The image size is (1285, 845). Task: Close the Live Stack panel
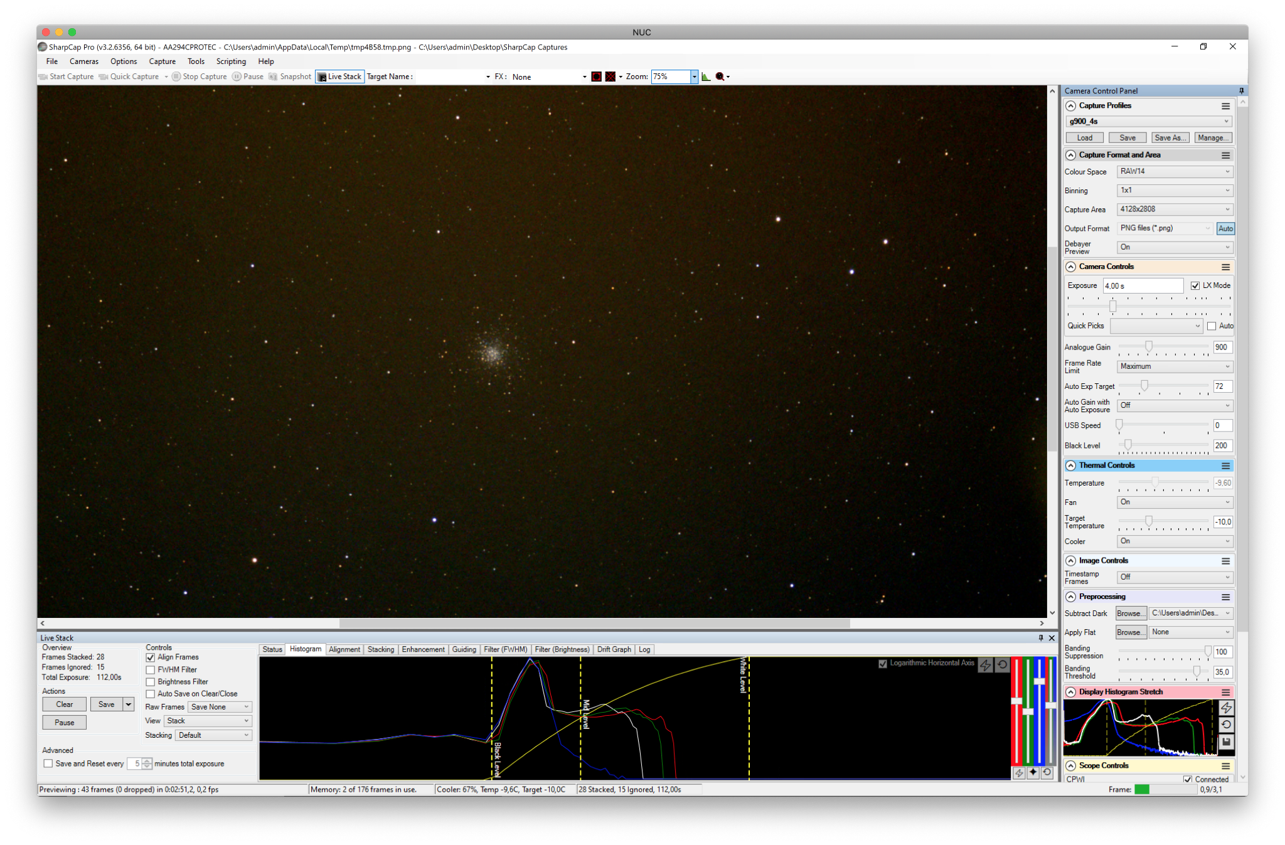pos(1052,638)
